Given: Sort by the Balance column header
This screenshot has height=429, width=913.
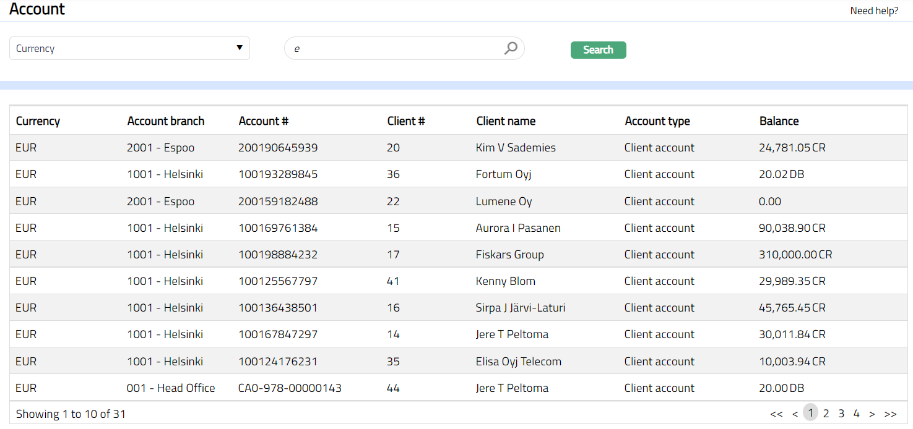Looking at the screenshot, I should point(779,121).
